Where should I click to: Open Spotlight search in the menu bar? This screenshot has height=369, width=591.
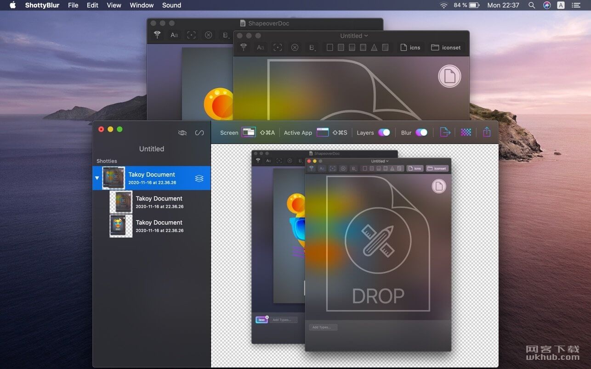click(x=532, y=5)
